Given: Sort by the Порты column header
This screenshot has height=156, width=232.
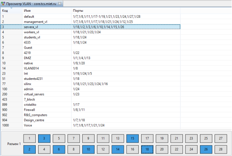Looking at the screenshot, I should tap(126, 11).
